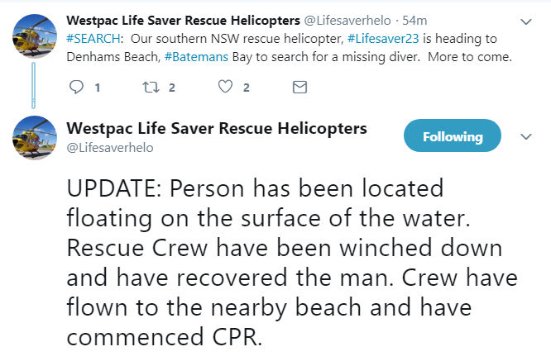
Task: Click the 54m timestamp
Action: [x=414, y=21]
